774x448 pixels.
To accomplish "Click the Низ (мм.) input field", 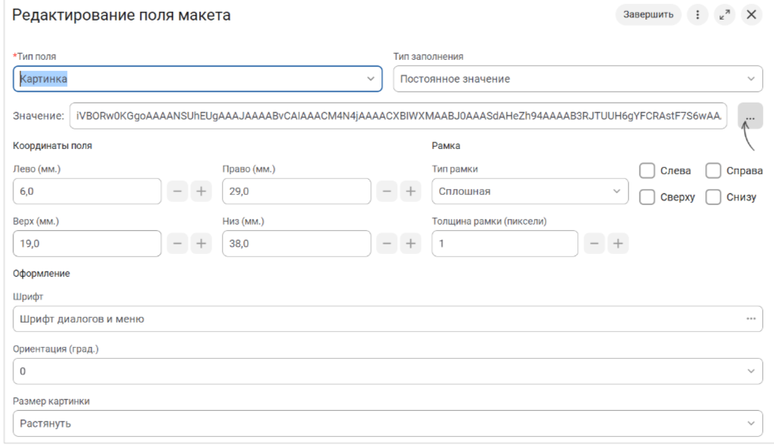I will tap(296, 244).
